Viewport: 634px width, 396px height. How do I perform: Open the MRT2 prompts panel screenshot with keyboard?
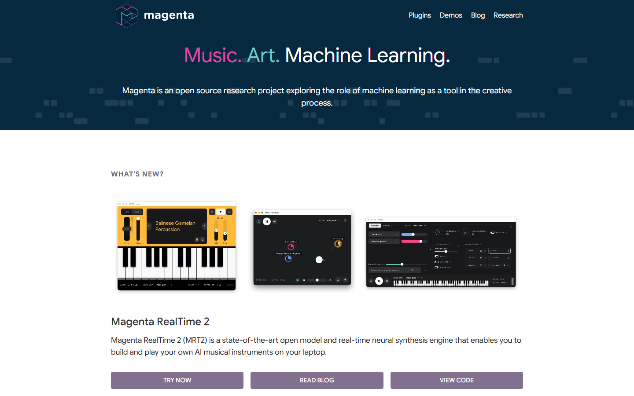tap(441, 252)
